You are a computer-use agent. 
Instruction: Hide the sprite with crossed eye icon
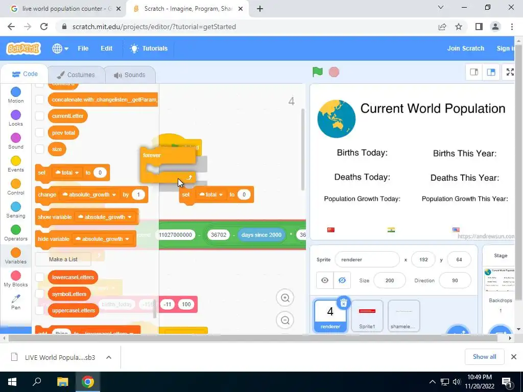click(x=342, y=280)
